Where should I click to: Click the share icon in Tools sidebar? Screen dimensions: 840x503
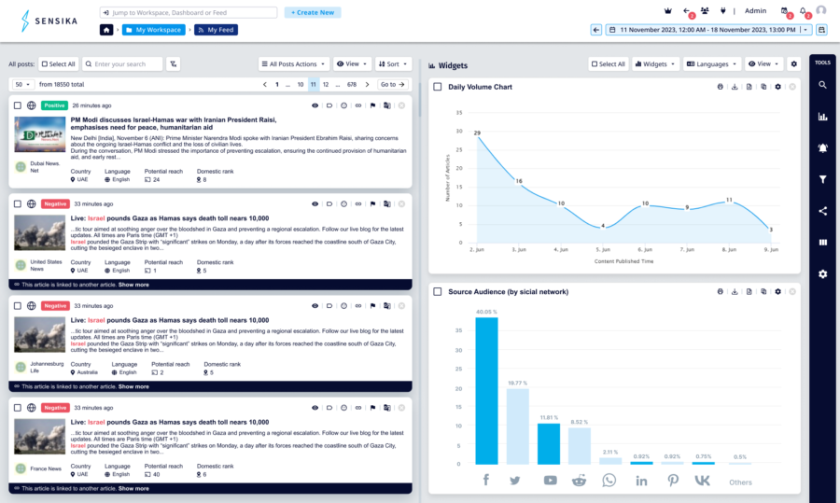(x=822, y=211)
